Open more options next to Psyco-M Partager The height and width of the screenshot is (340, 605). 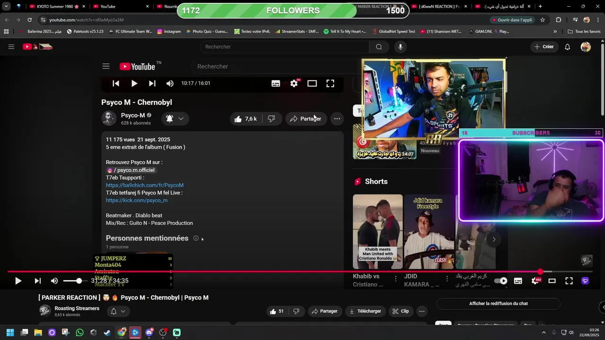[x=337, y=119]
